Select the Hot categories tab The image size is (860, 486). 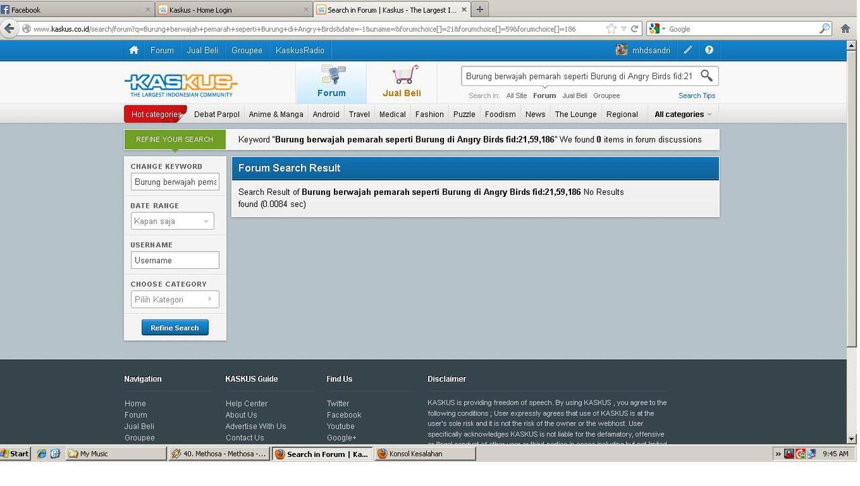156,114
